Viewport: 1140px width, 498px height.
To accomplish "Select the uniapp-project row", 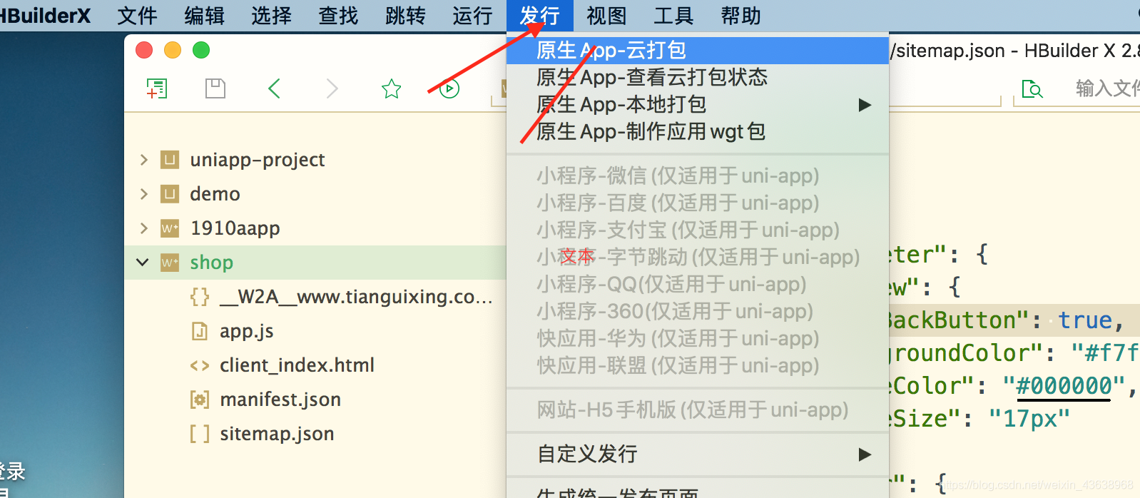I will pos(315,159).
